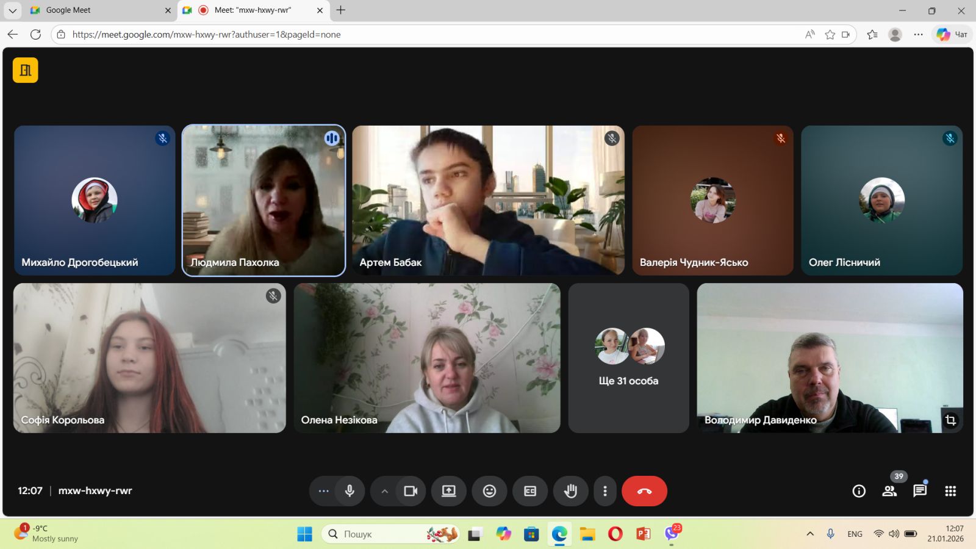976x549 pixels.
Task: Start presenting your screen
Action: coord(449,491)
